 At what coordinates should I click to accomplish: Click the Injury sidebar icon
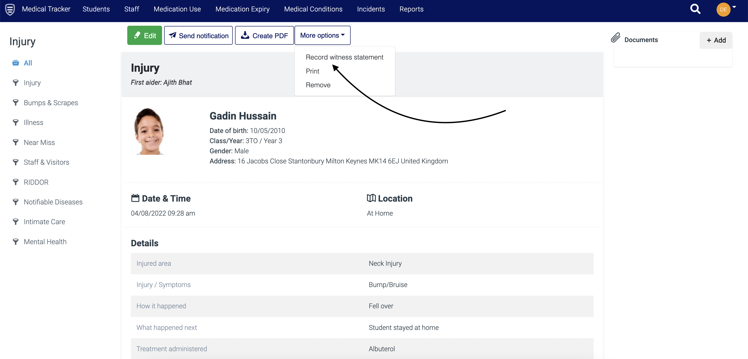point(16,83)
